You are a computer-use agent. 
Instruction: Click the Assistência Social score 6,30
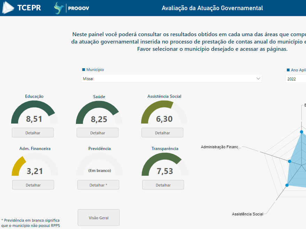point(164,119)
